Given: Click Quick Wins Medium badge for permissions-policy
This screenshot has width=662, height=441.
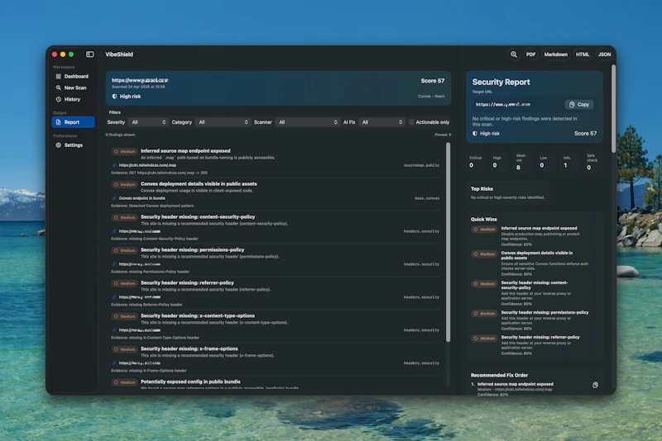Looking at the screenshot, I should point(484,313).
